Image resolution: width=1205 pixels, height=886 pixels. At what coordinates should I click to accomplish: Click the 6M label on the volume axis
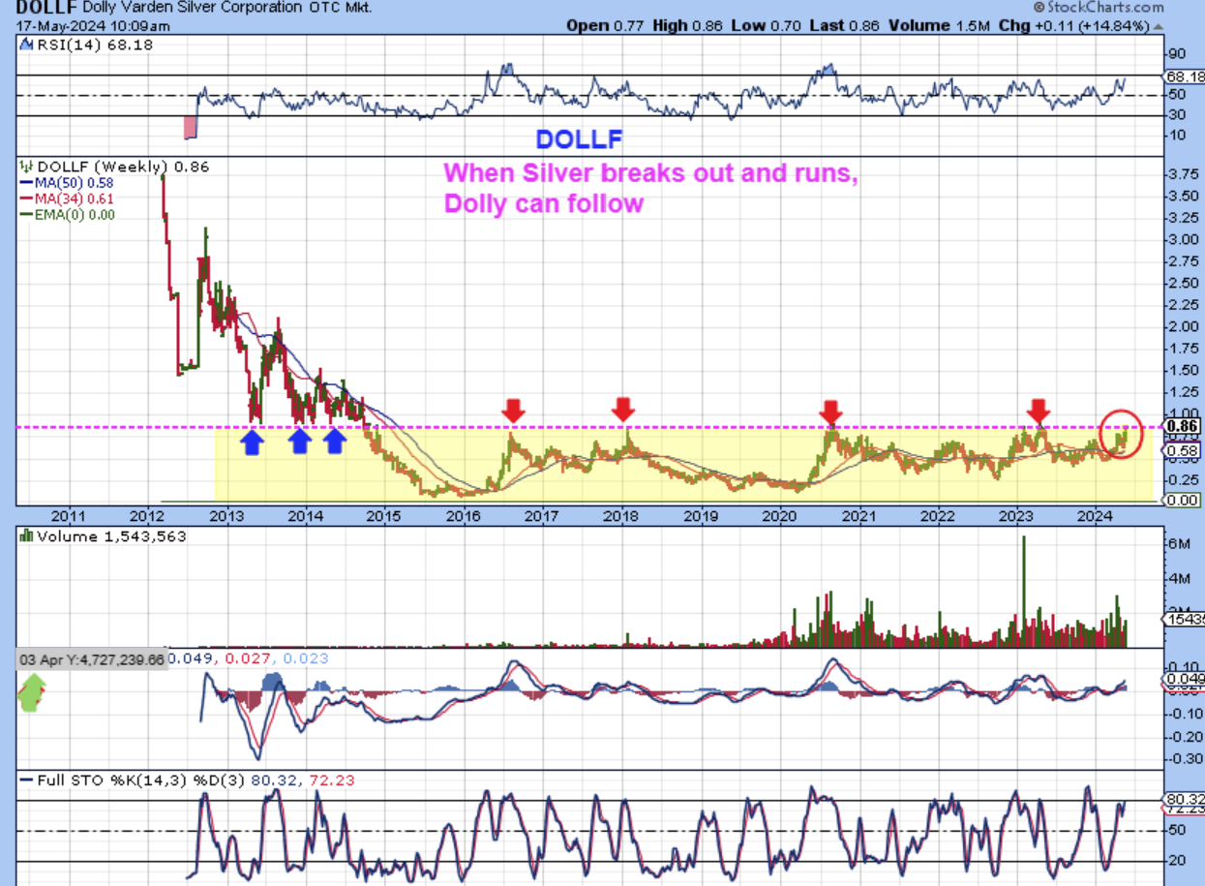pyautogui.click(x=1179, y=544)
